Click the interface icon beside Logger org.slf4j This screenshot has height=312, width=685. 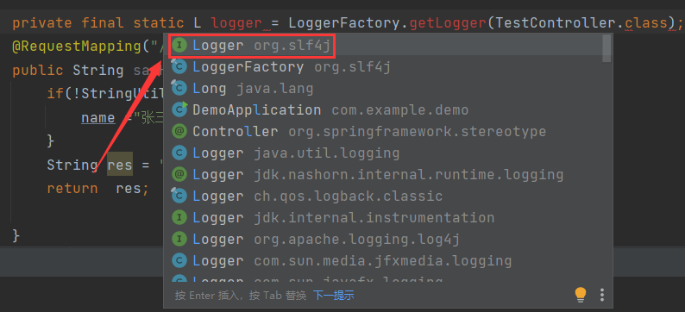click(x=179, y=45)
